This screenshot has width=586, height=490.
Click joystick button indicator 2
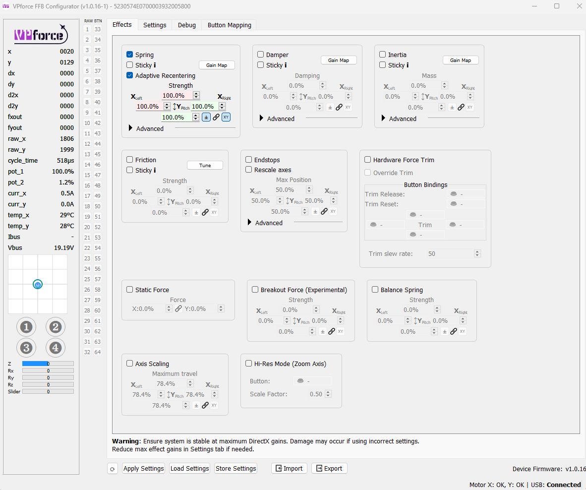pos(56,327)
